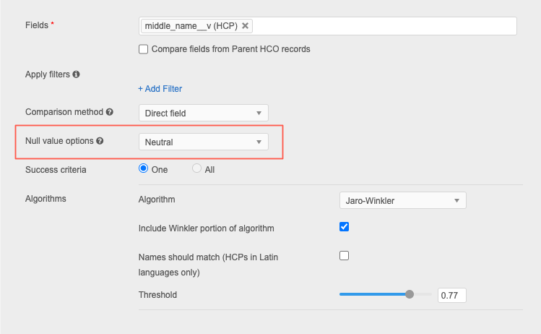Click inside the Fields input box
Viewport: 541px width, 334px height.
(x=383, y=26)
